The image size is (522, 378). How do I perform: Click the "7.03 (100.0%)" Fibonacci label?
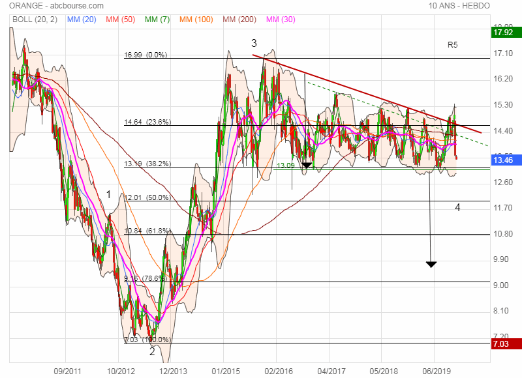147,340
